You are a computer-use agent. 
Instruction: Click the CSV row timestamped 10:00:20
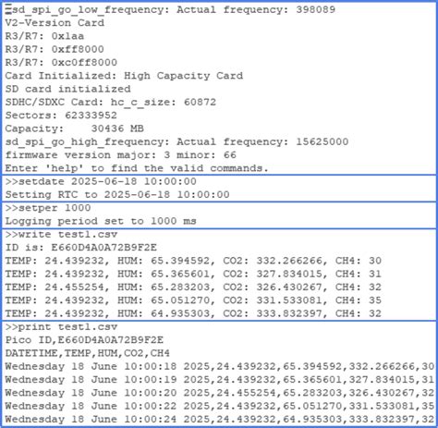(220, 393)
